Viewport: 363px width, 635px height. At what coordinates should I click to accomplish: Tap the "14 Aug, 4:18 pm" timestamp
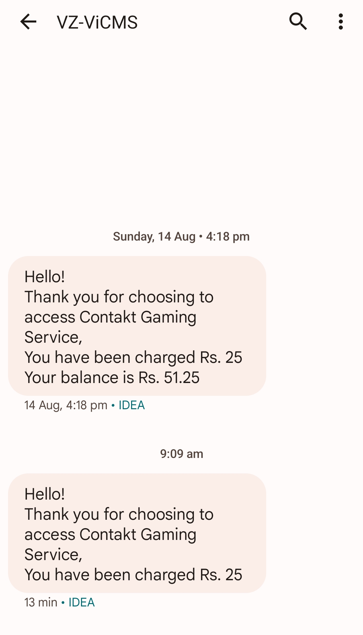(66, 405)
